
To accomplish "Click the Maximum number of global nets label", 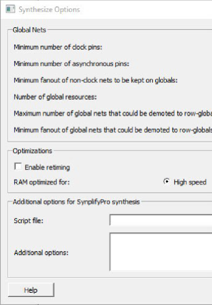I will point(113,113).
